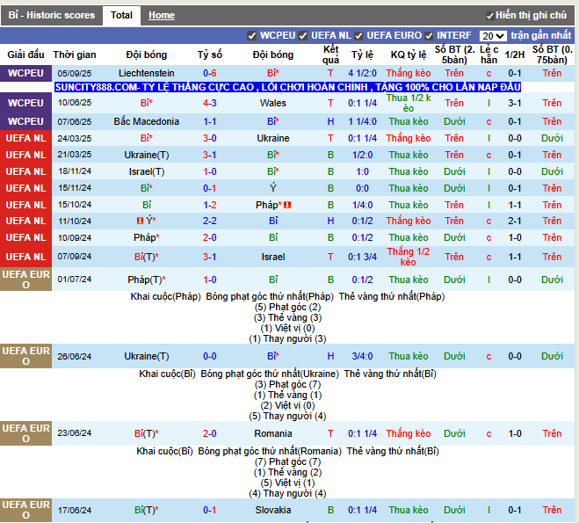Click Khai cuộc(Pháp) note under 01/07/24
The height and width of the screenshot is (523, 579).
point(165,296)
